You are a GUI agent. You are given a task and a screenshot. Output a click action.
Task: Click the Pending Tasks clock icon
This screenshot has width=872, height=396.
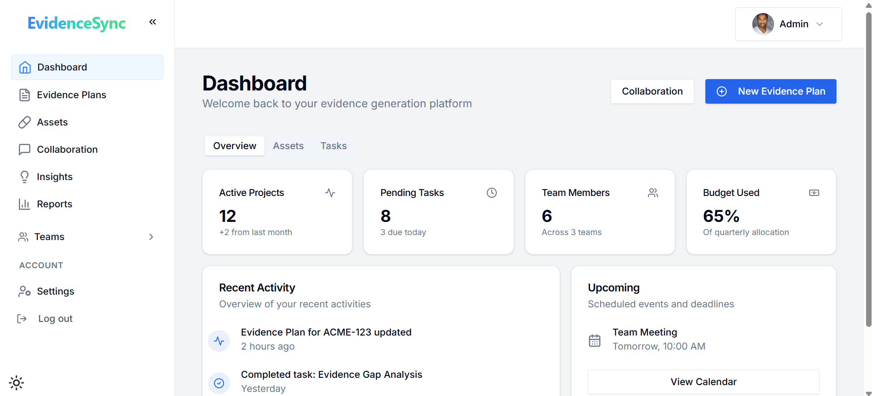492,193
